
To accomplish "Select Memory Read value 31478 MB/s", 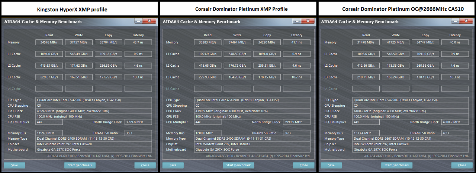I will coord(366,42).
